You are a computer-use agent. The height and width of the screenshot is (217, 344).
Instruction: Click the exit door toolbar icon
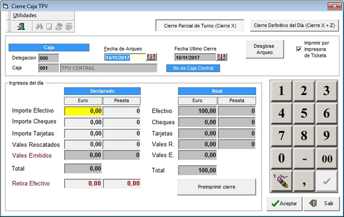(21, 26)
